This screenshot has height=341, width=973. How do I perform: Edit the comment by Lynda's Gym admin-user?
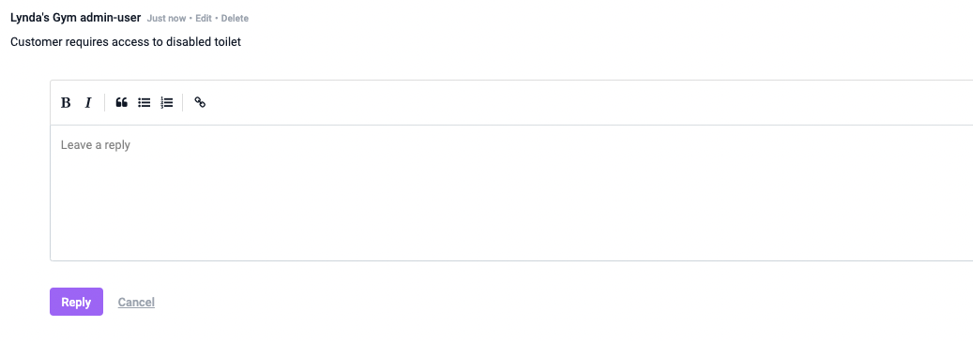[x=204, y=19]
